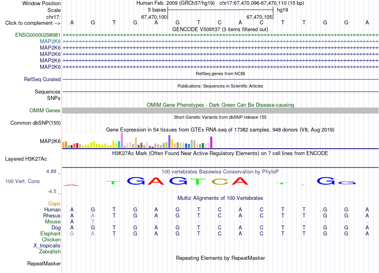The width and height of the screenshot is (379, 273).
Task: Click the -4.5 PhyloP lower bound value
Action: tap(52, 191)
